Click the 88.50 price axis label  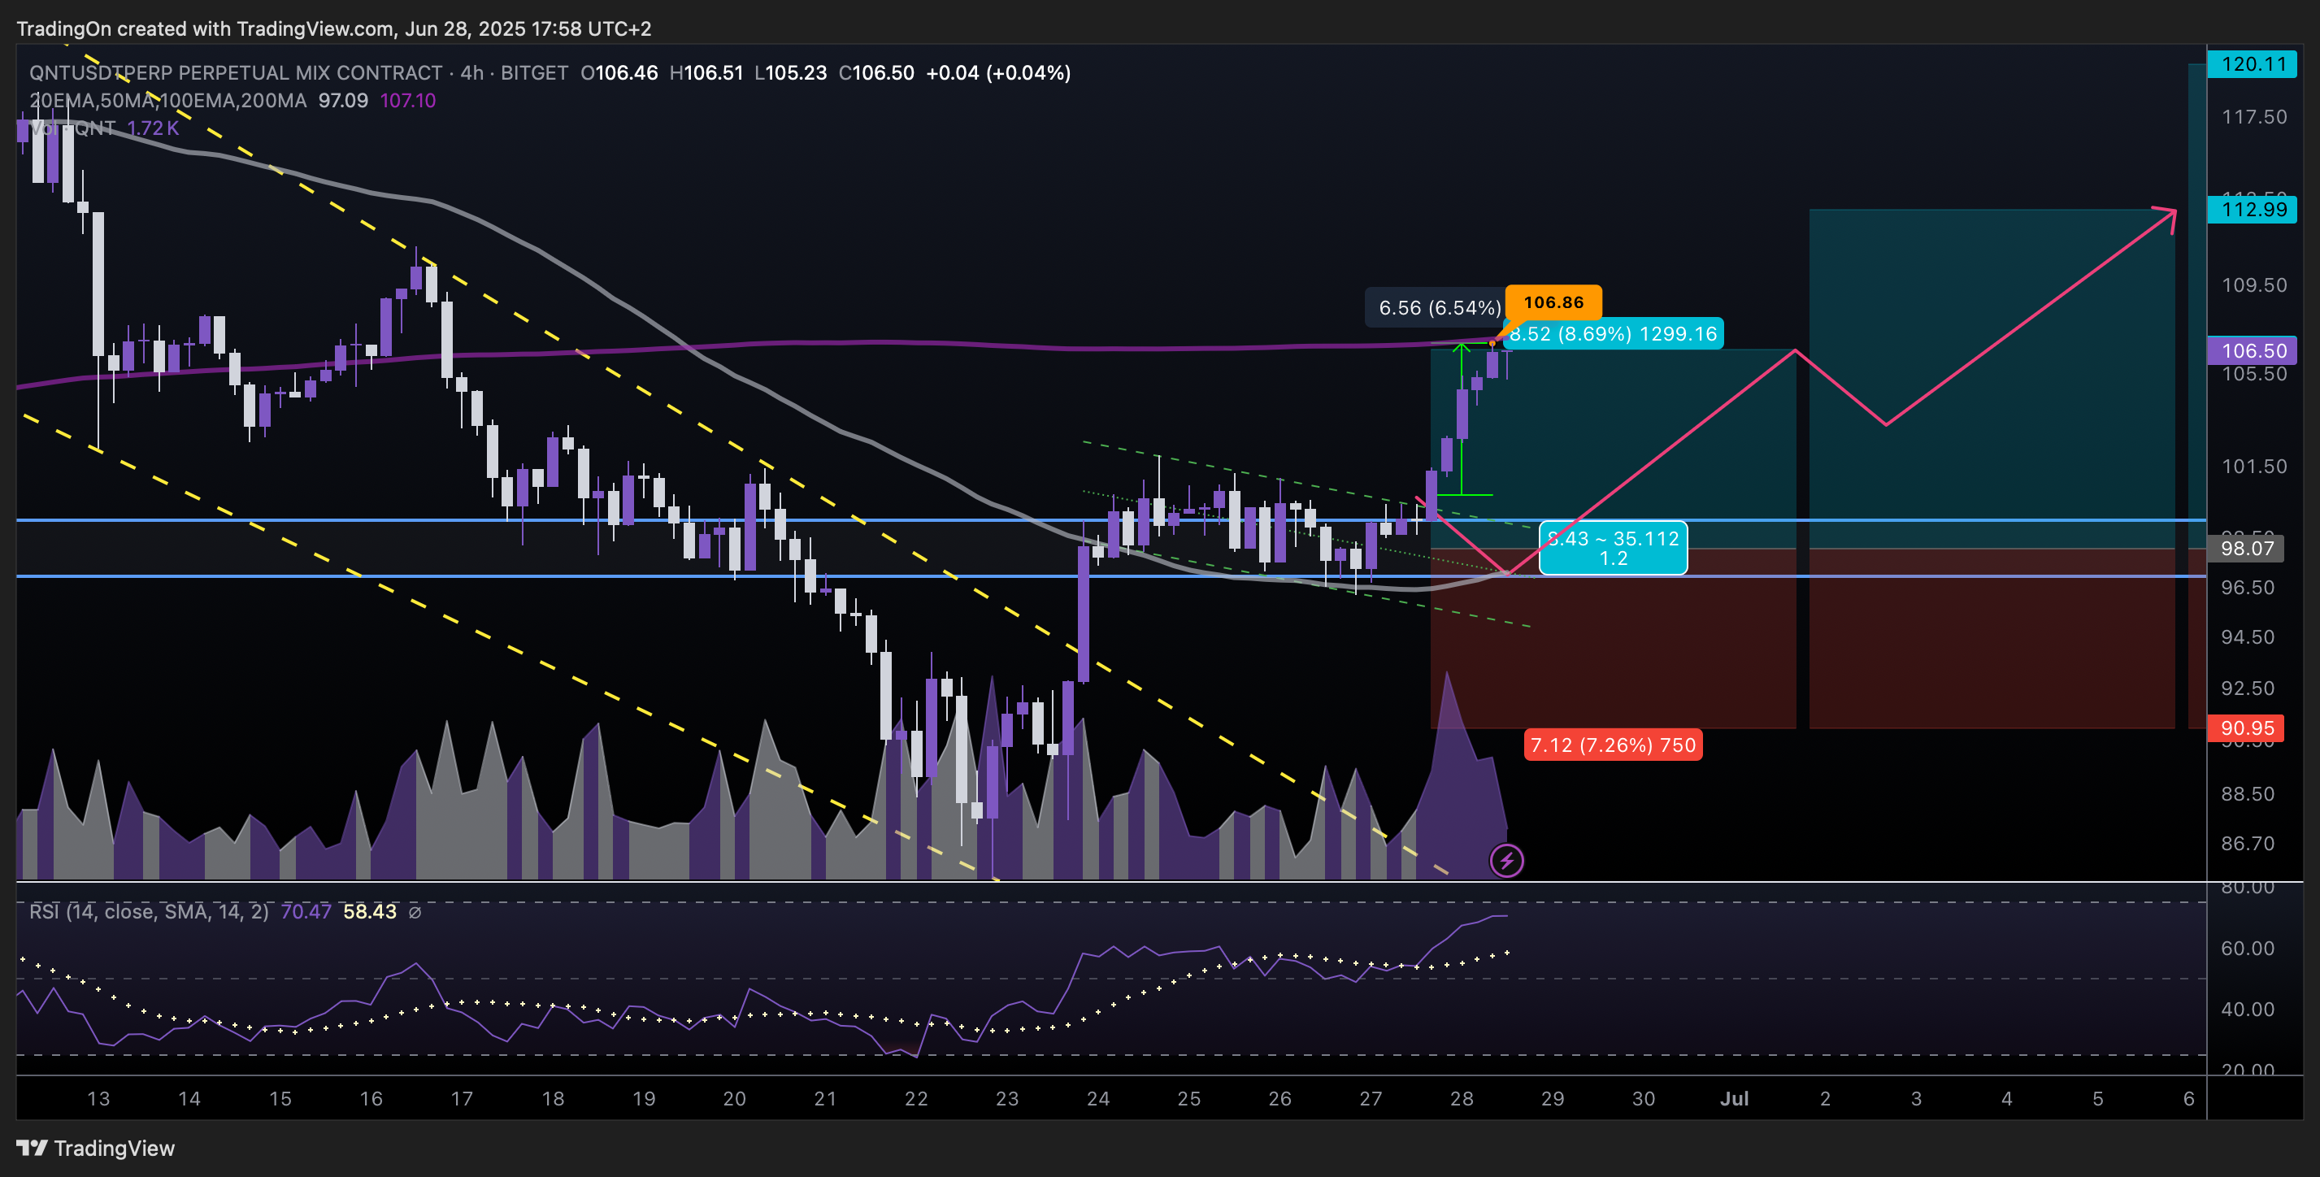[2247, 794]
